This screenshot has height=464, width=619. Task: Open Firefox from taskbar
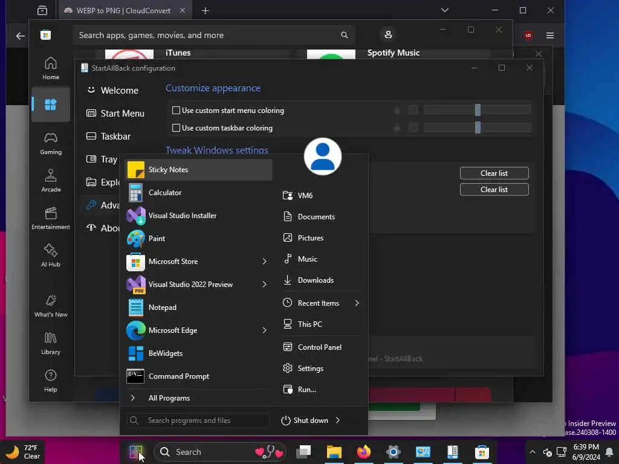[x=363, y=452]
